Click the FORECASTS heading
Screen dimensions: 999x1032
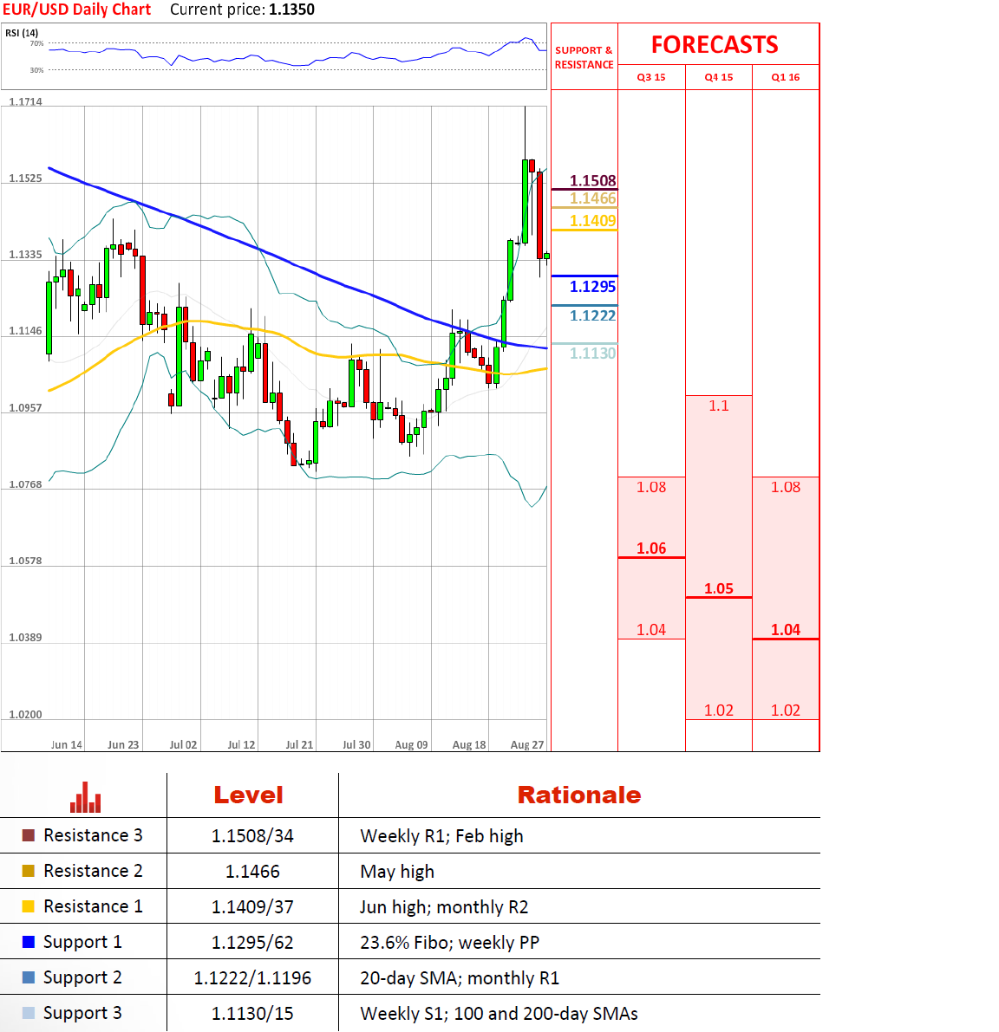point(715,45)
